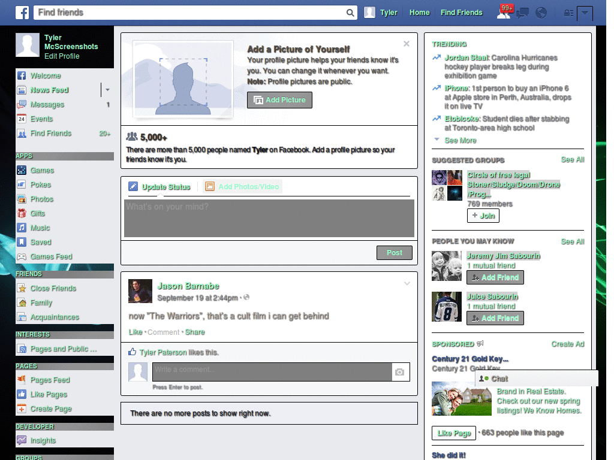Open Create Page icon
This screenshot has width=614, height=460.
tap(22, 408)
